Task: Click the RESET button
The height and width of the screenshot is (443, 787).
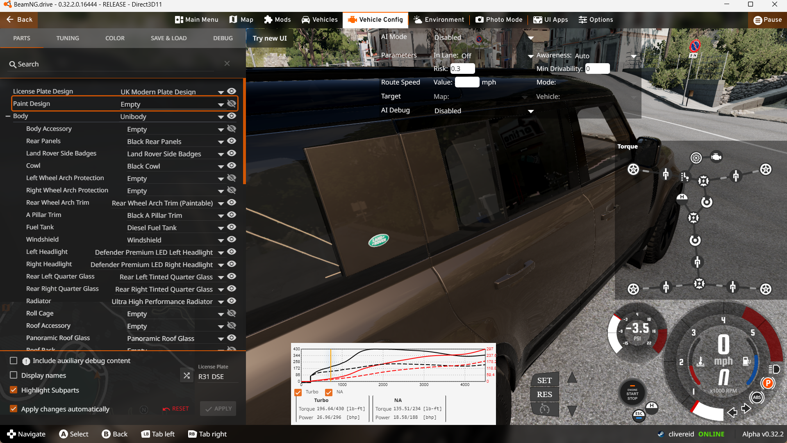Action: (175, 409)
